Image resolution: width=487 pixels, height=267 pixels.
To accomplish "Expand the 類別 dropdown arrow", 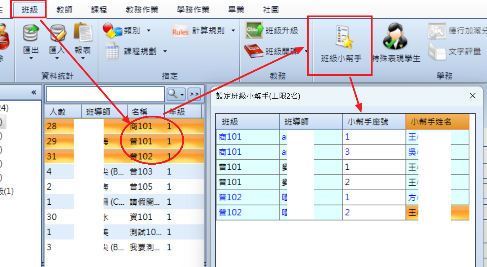I will point(149,31).
